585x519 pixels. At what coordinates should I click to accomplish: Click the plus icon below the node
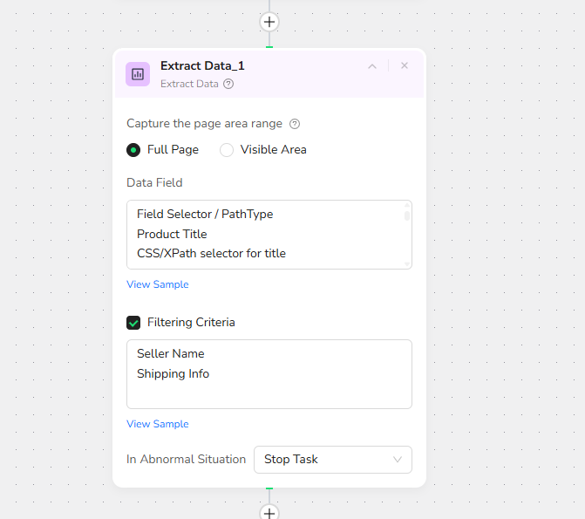269,513
